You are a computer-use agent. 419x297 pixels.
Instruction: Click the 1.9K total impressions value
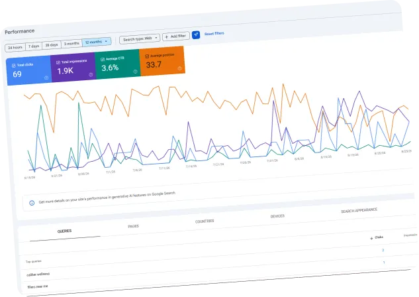click(66, 71)
